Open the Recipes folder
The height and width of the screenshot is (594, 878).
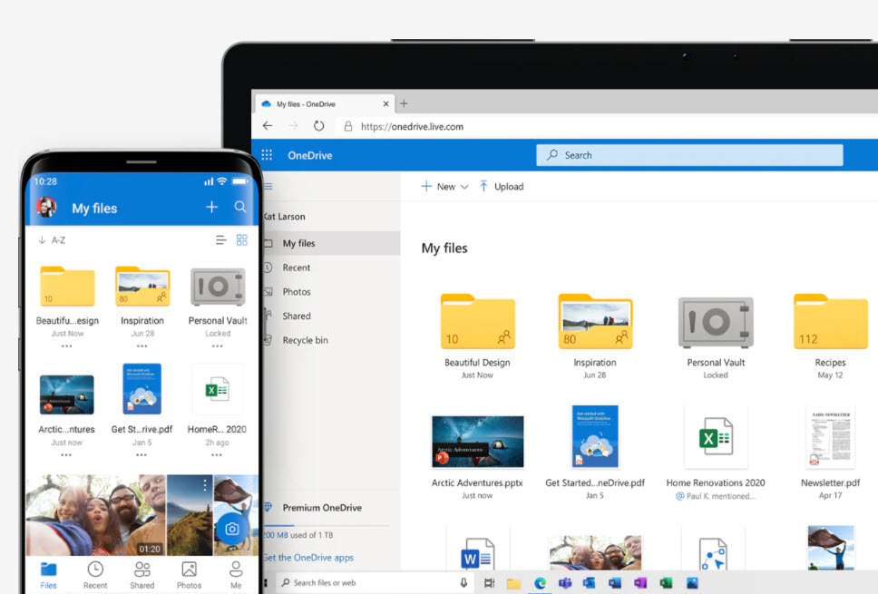coord(830,322)
